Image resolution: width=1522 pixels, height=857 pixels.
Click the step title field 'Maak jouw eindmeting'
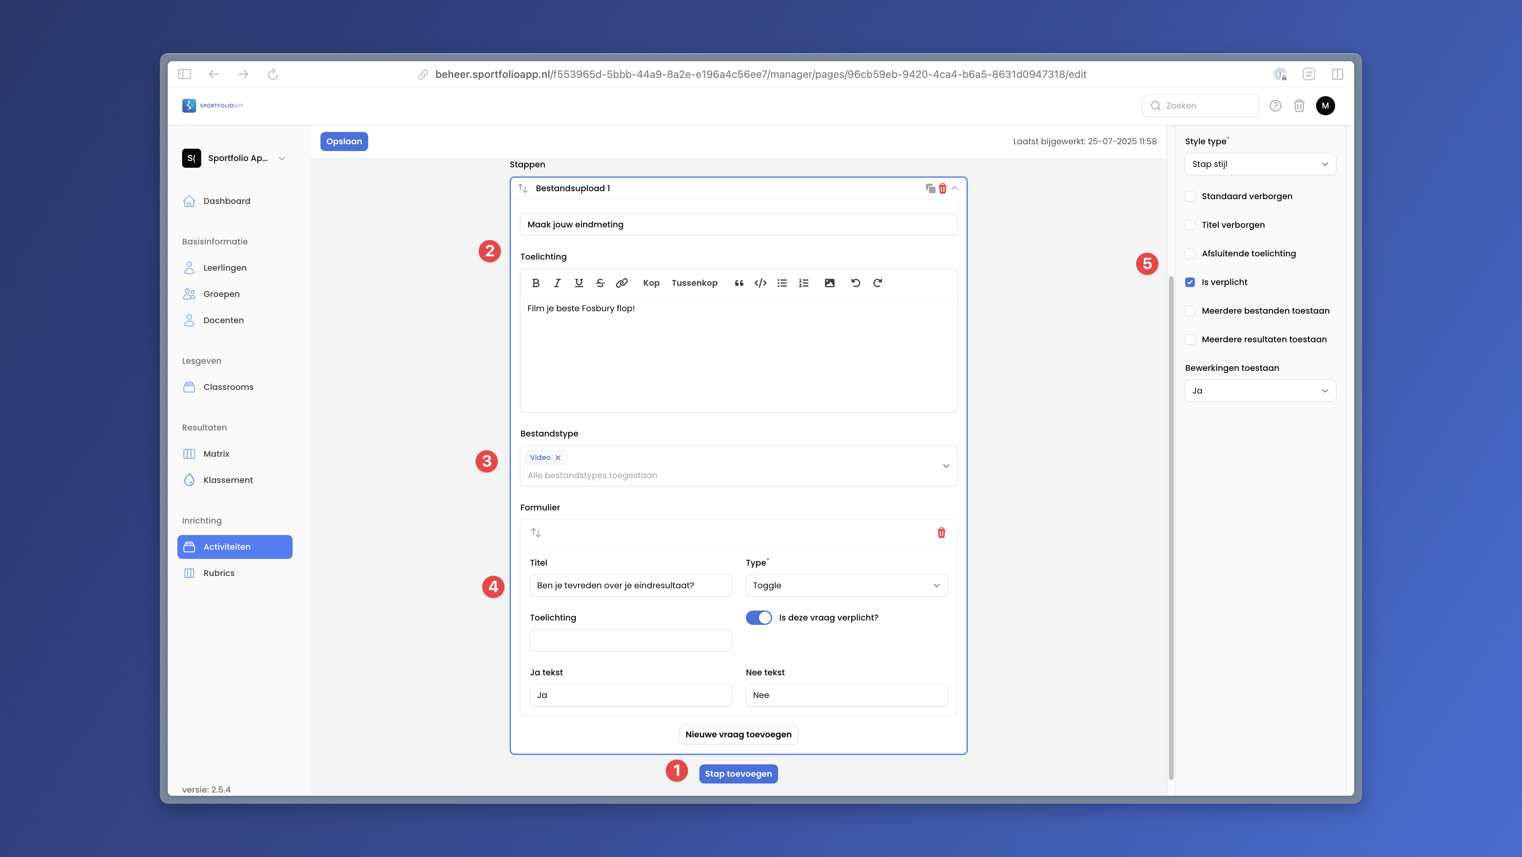click(x=738, y=225)
